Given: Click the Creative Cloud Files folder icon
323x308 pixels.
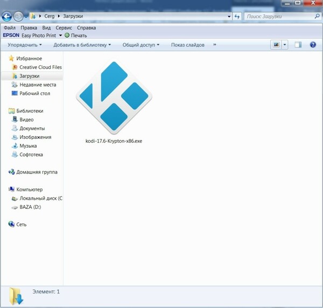Looking at the screenshot, I should coord(15,67).
